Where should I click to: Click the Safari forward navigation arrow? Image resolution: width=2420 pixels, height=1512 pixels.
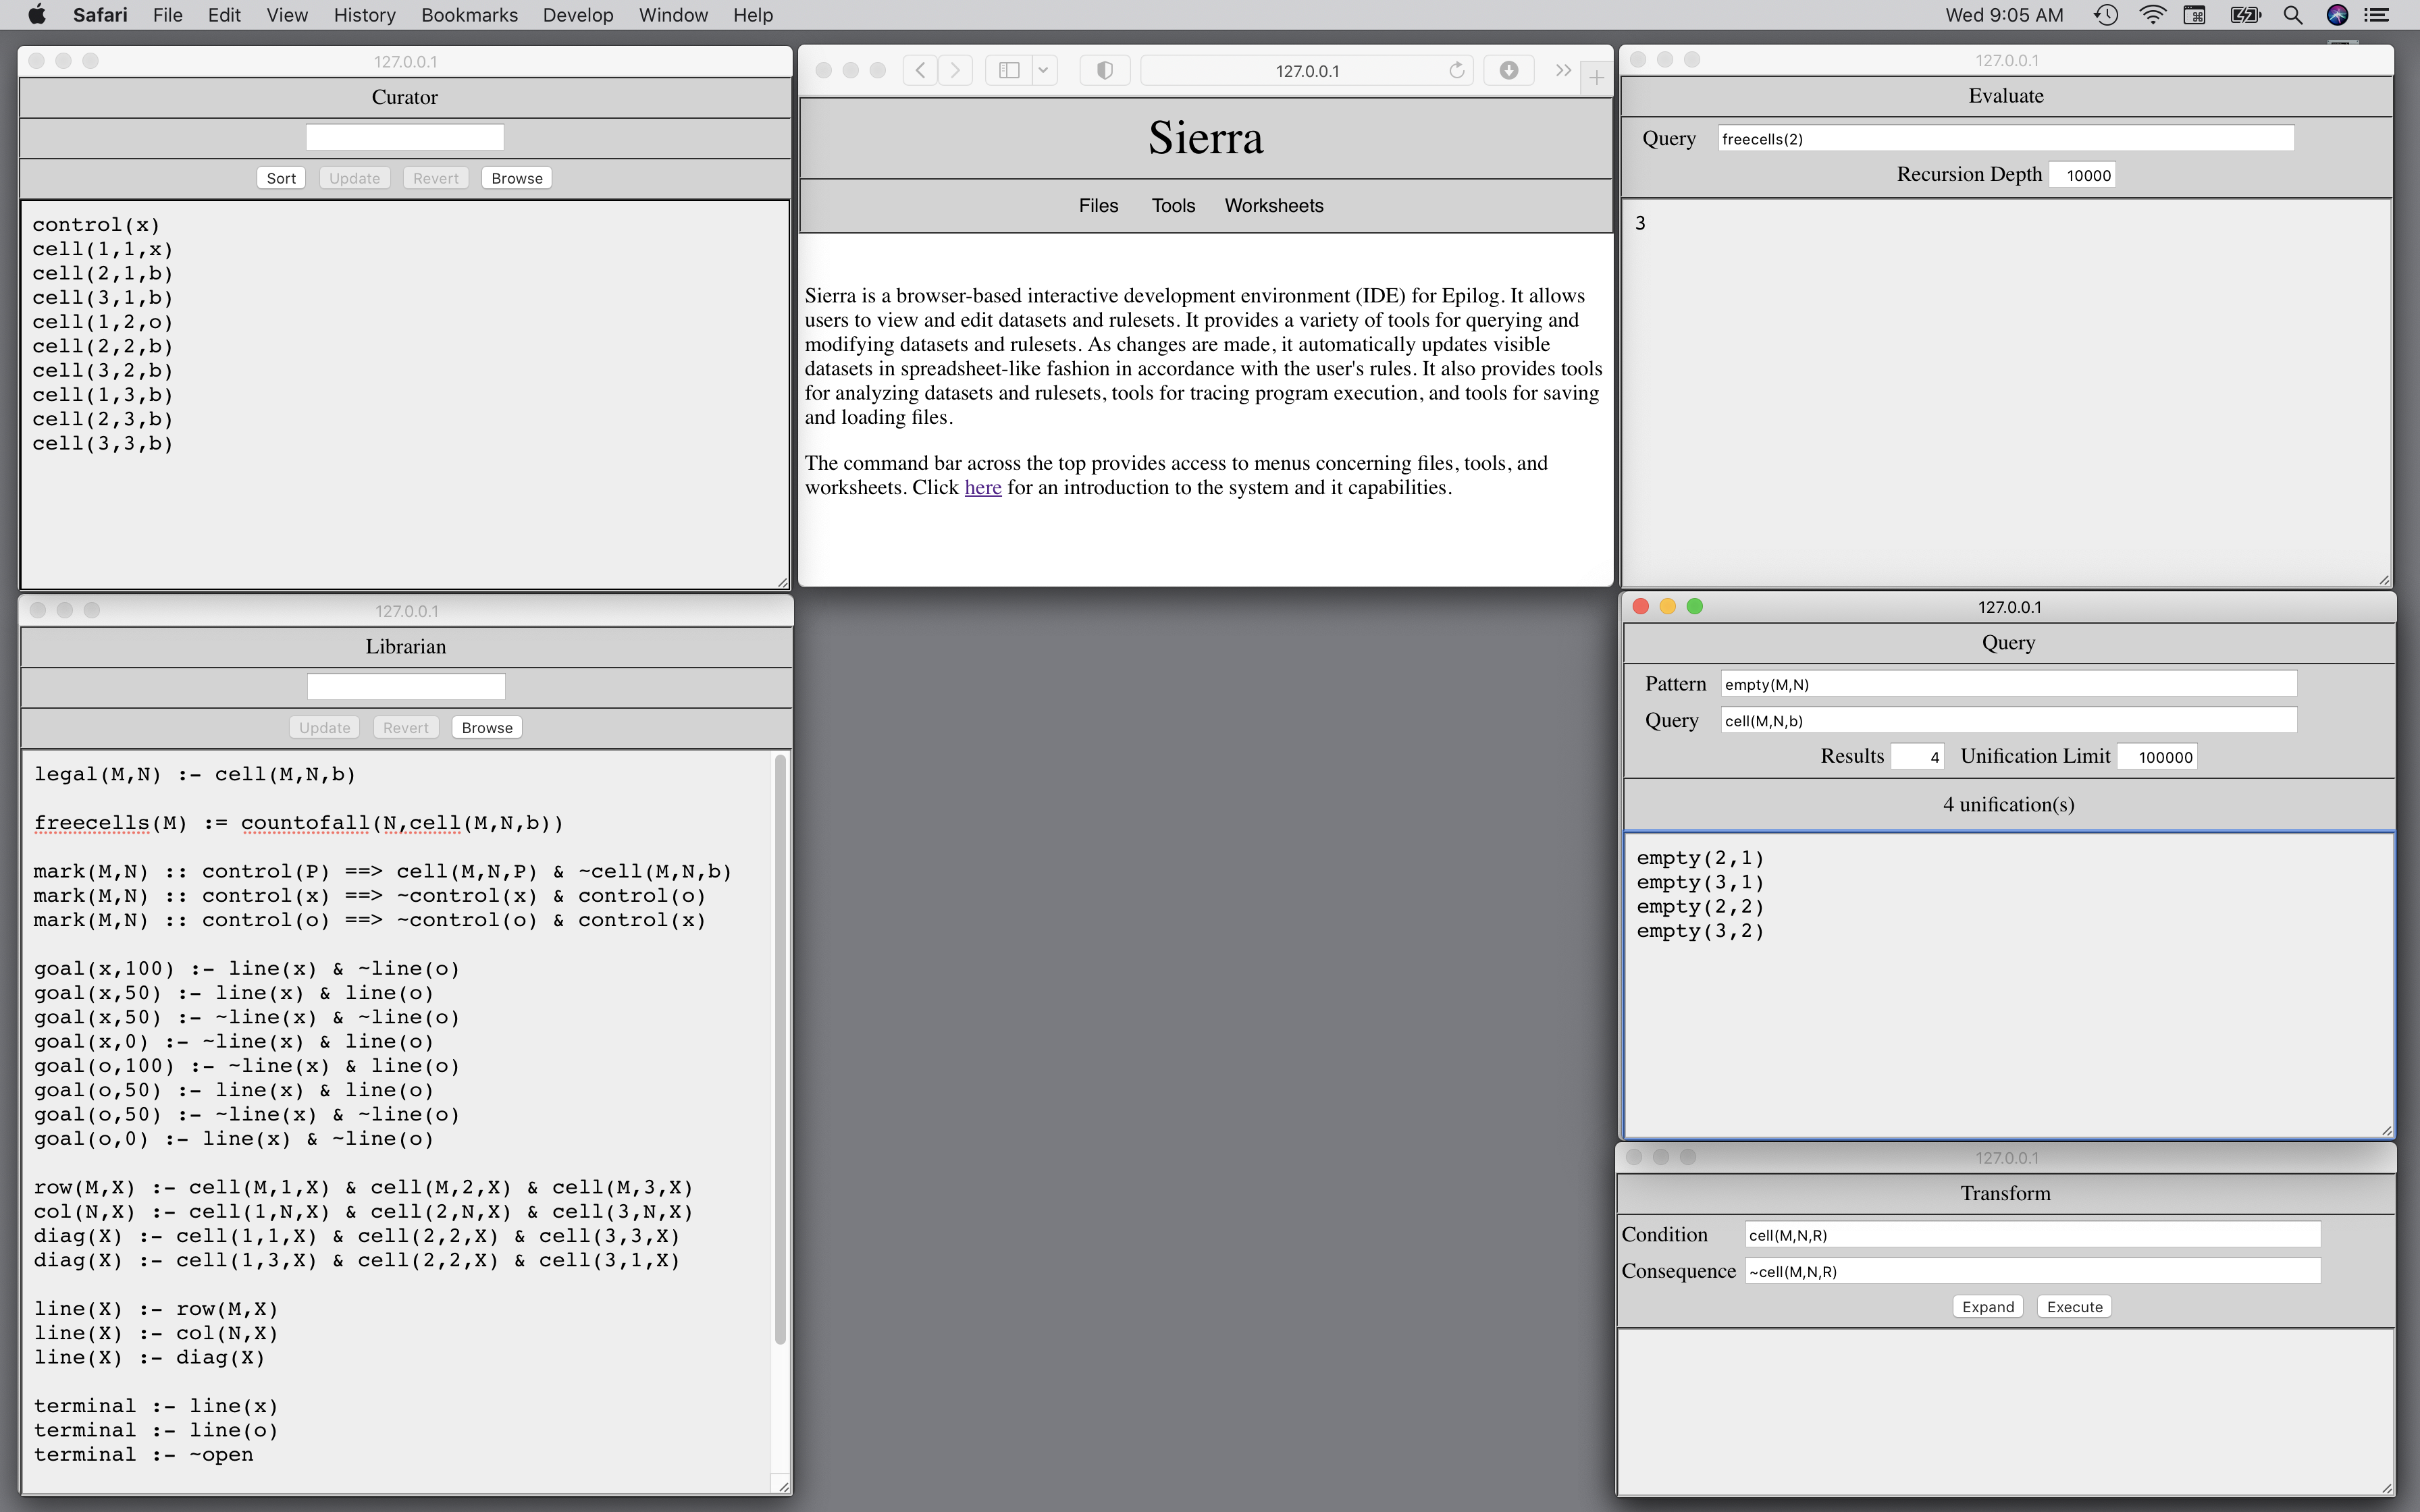pyautogui.click(x=956, y=70)
